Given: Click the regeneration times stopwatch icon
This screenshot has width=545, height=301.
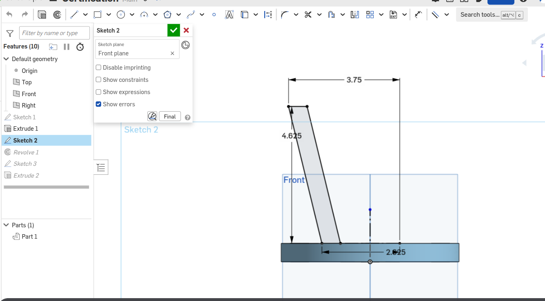Looking at the screenshot, I should click(80, 47).
